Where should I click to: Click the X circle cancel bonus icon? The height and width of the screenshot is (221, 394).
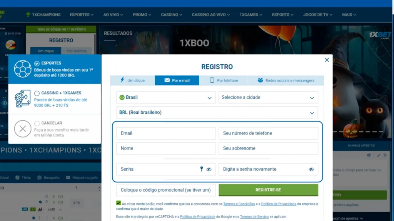click(23, 129)
